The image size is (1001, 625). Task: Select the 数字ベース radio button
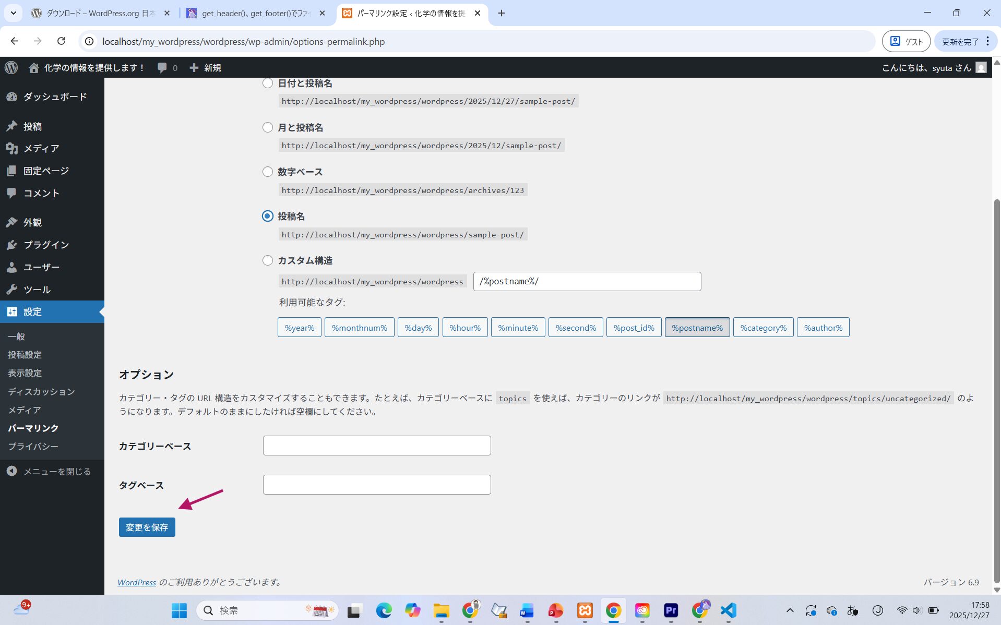click(x=268, y=172)
